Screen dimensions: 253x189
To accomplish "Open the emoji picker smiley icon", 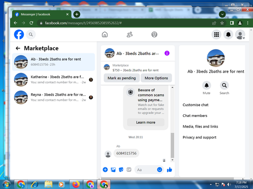I will [159, 170].
